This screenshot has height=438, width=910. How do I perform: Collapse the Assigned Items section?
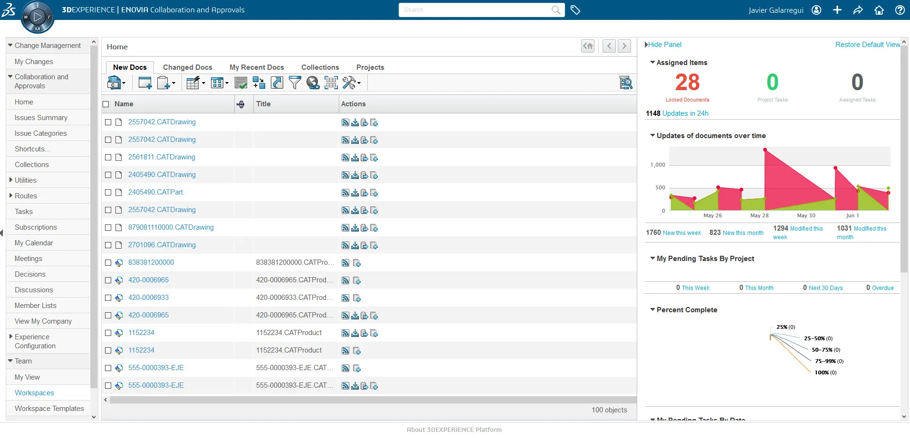[652, 62]
